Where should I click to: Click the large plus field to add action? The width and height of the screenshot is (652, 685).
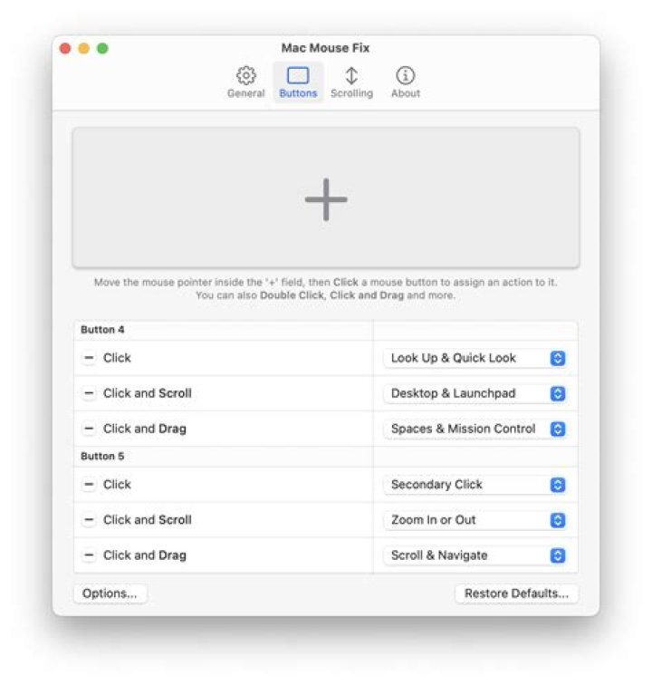(326, 198)
